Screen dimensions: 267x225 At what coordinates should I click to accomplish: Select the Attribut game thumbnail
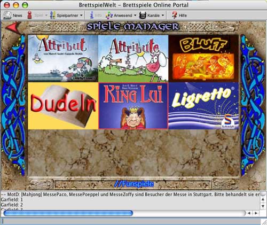tap(63, 58)
